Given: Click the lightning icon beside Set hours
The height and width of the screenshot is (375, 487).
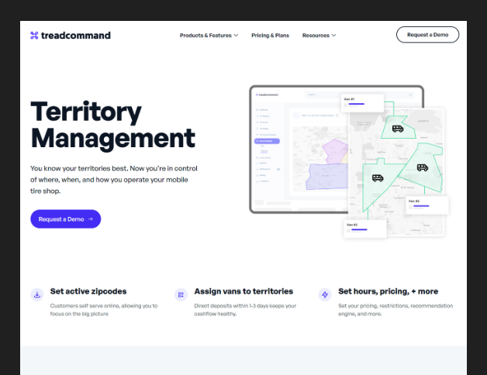Looking at the screenshot, I should click(325, 294).
